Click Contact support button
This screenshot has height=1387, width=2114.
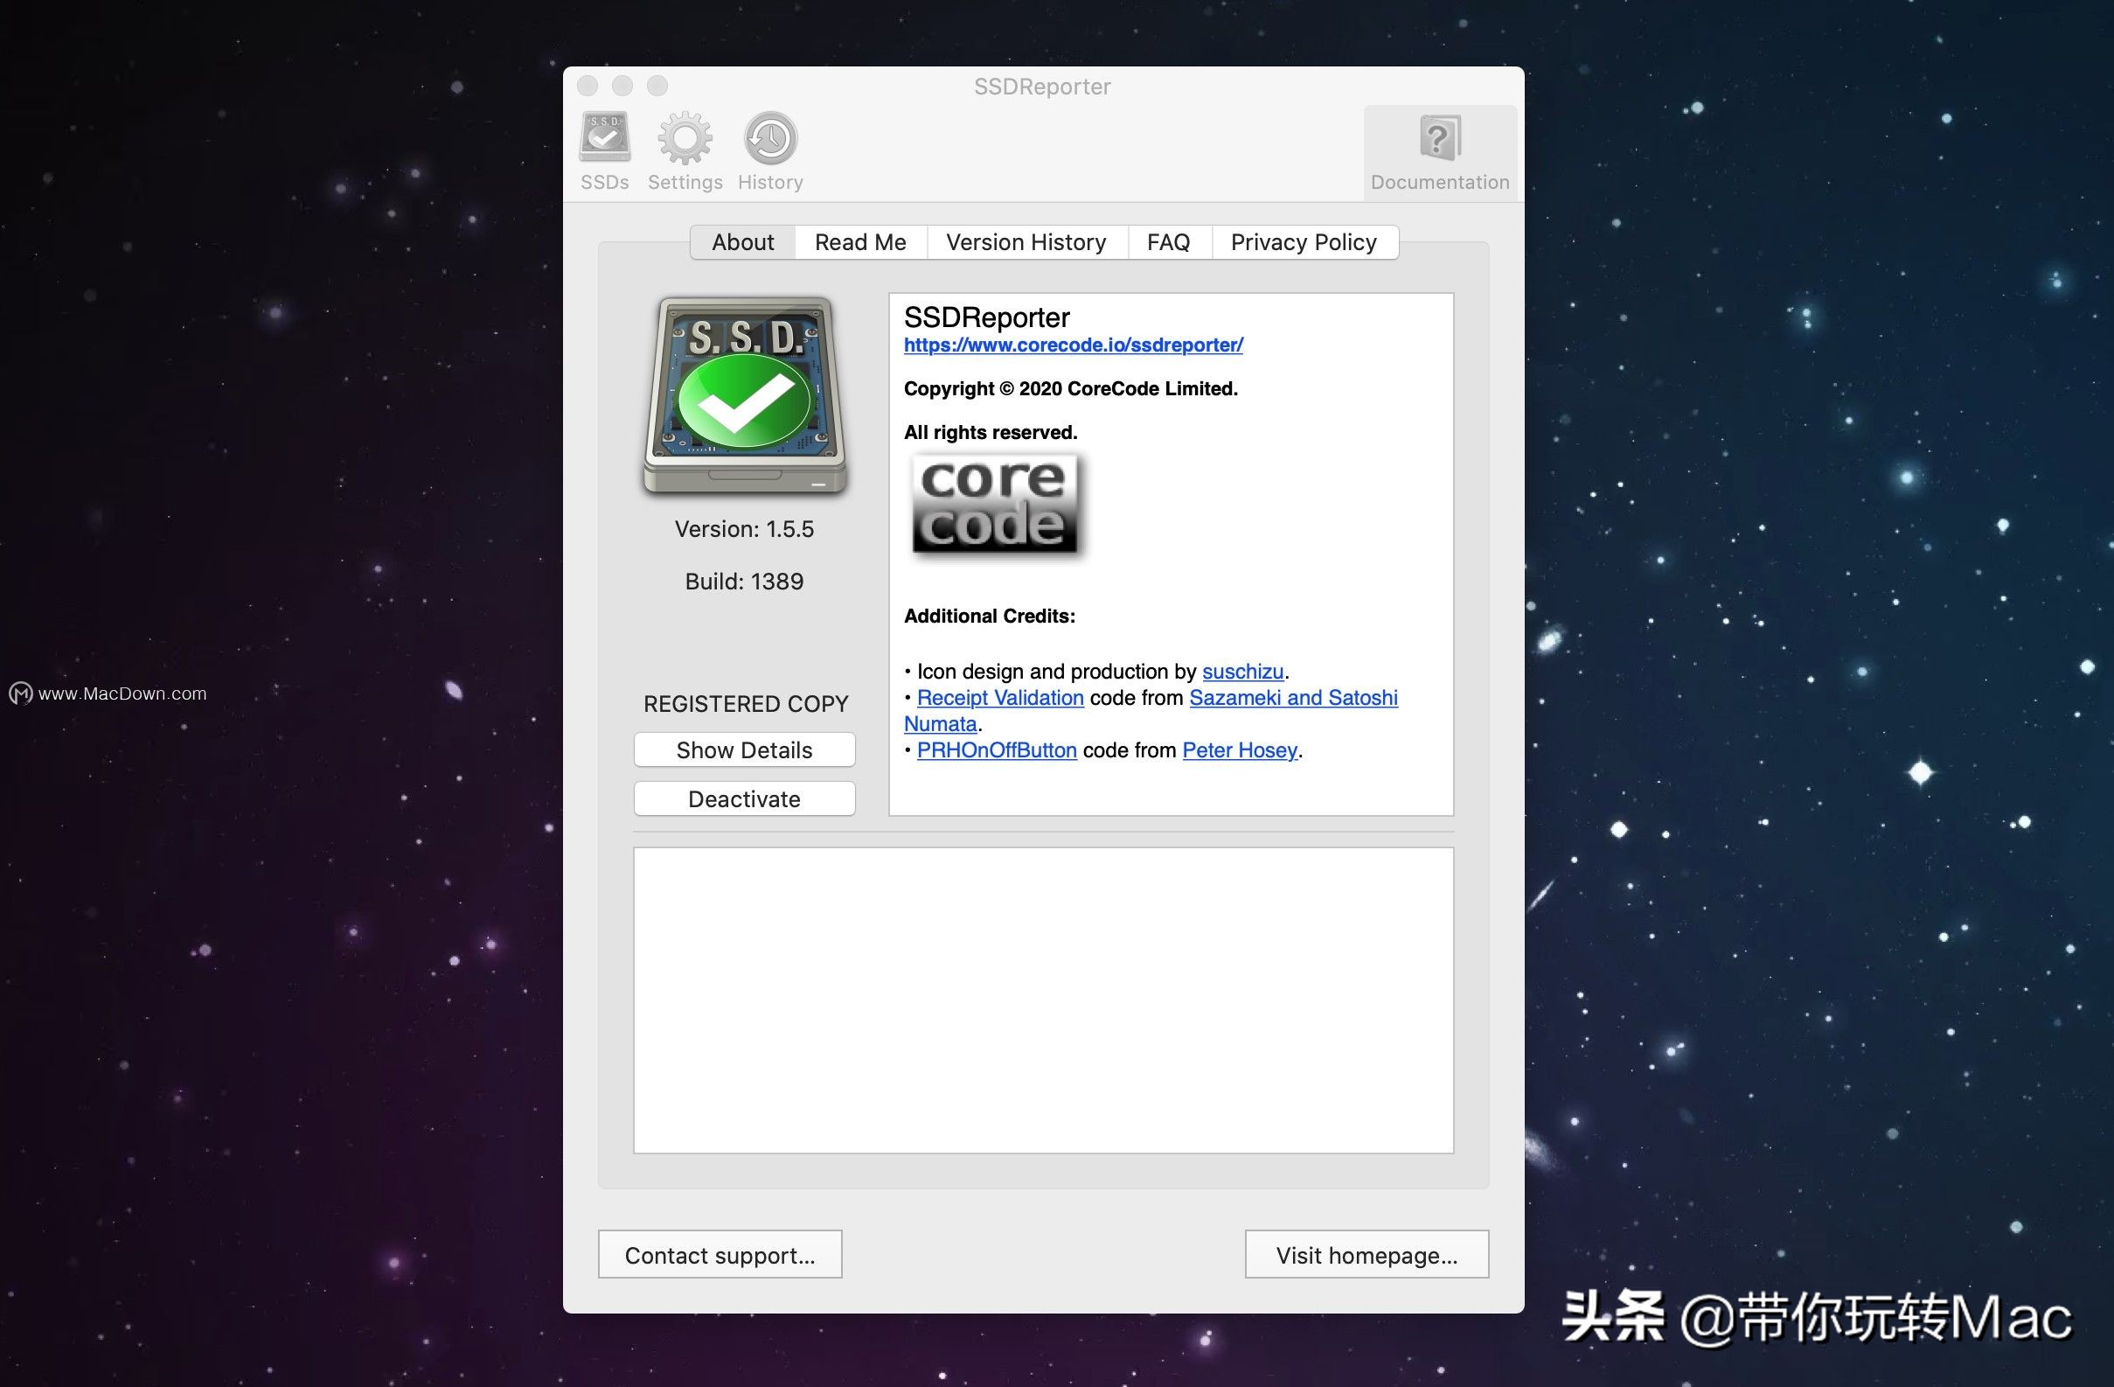[x=720, y=1255]
